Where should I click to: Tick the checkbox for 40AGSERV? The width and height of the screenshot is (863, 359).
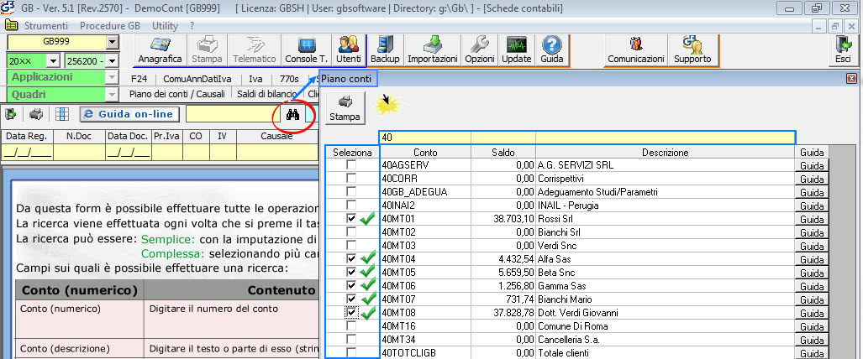pyautogui.click(x=351, y=164)
